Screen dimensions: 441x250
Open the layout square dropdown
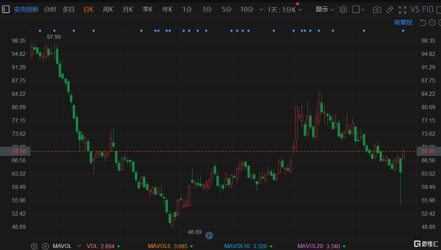[x=358, y=10]
